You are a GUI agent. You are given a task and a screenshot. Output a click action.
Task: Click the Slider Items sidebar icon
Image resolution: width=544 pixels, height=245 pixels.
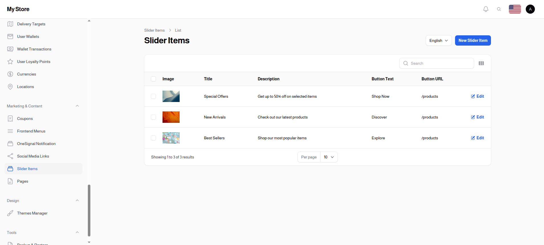point(10,169)
